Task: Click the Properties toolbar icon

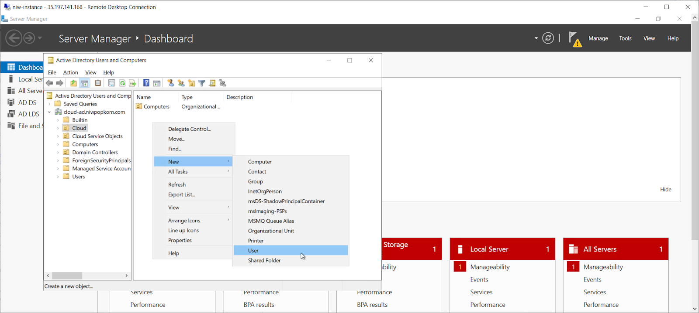Action: click(x=111, y=83)
